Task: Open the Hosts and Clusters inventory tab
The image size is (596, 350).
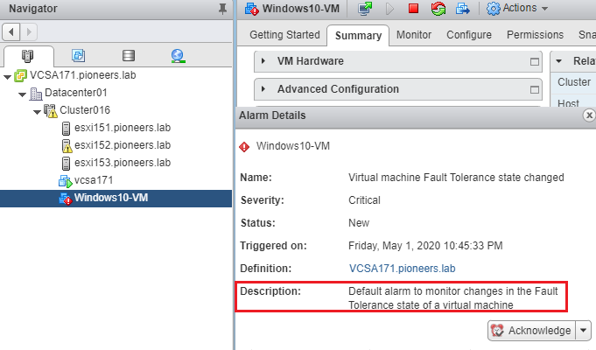Action: click(27, 56)
